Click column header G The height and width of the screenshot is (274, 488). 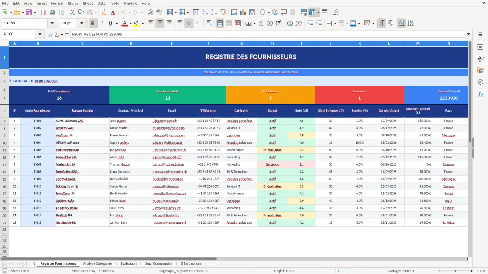click(241, 43)
